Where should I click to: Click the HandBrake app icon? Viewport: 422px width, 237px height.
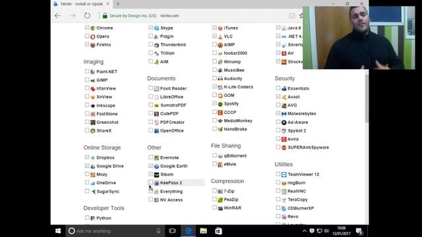click(x=220, y=129)
